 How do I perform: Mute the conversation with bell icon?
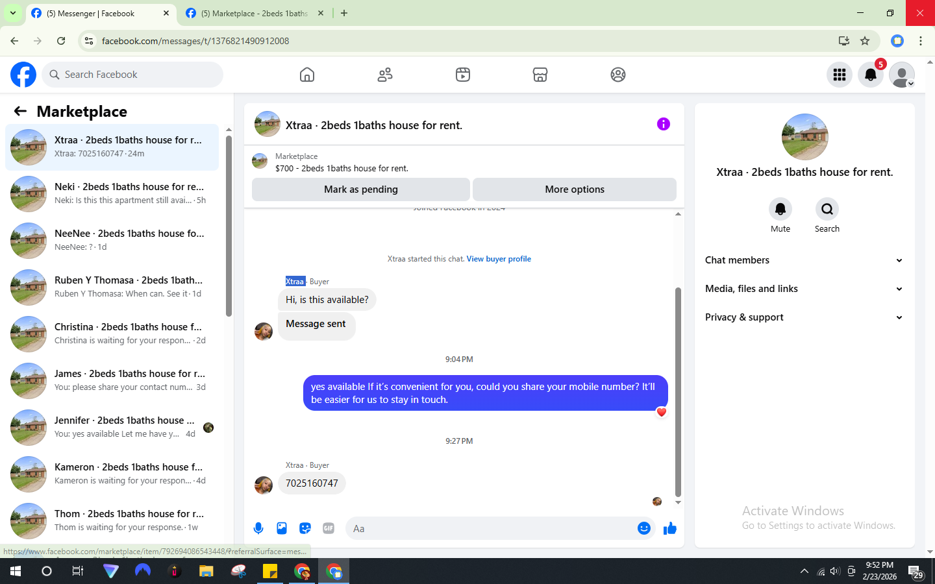tap(780, 209)
